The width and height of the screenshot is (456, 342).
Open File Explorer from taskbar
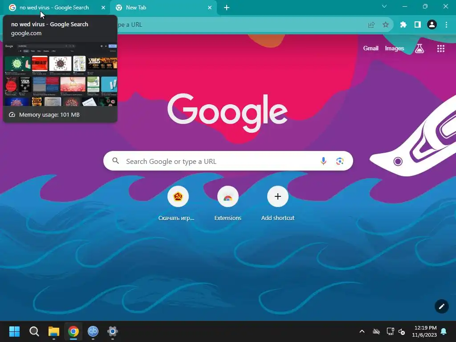point(54,331)
